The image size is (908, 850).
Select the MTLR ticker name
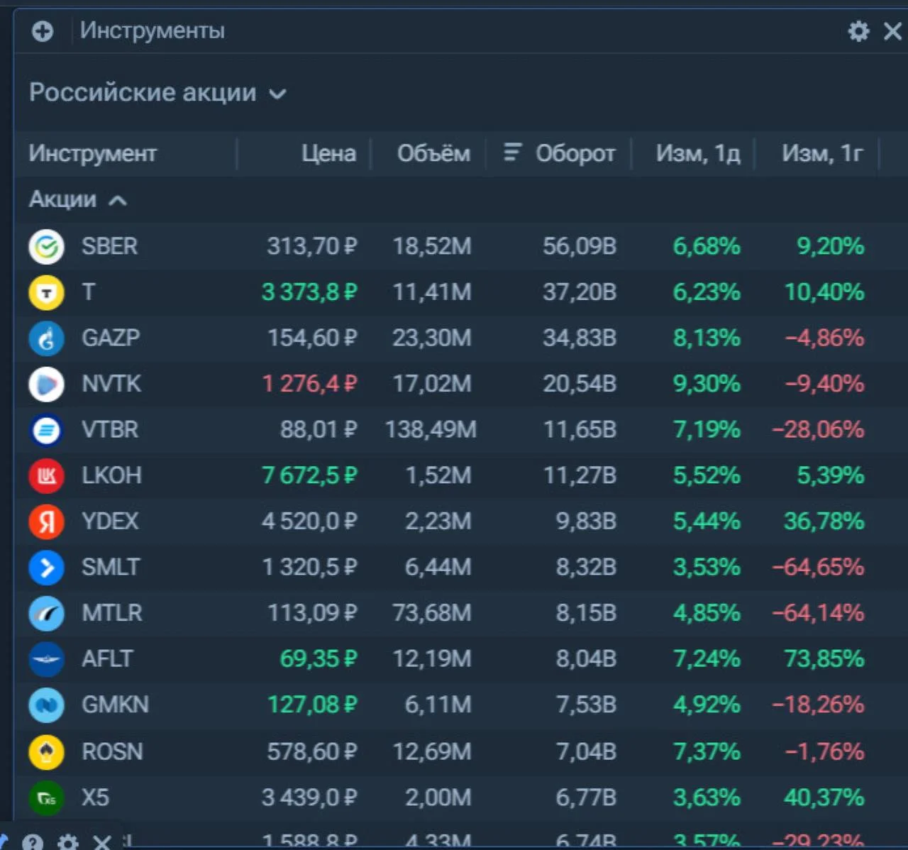[x=112, y=612]
